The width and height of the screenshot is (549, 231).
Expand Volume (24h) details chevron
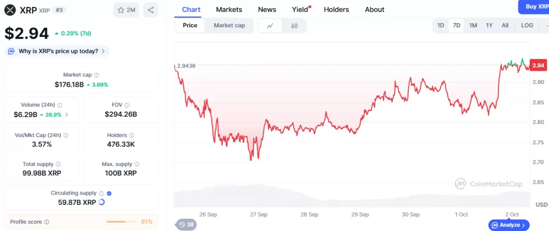[66, 114]
